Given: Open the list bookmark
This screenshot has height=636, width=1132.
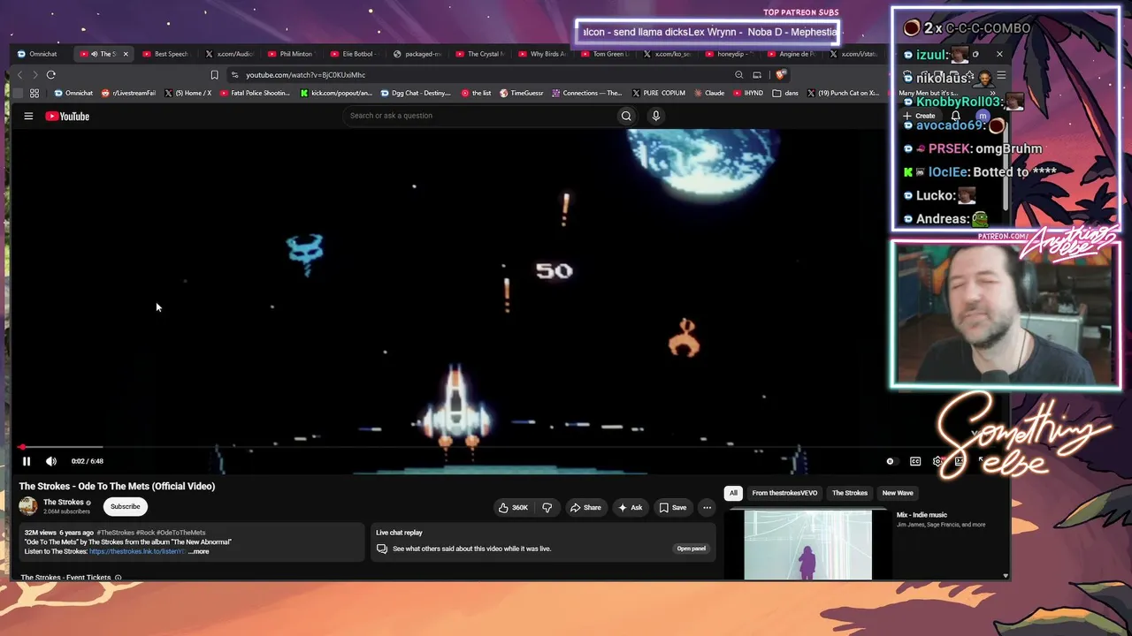Looking at the screenshot, I should tap(477, 93).
